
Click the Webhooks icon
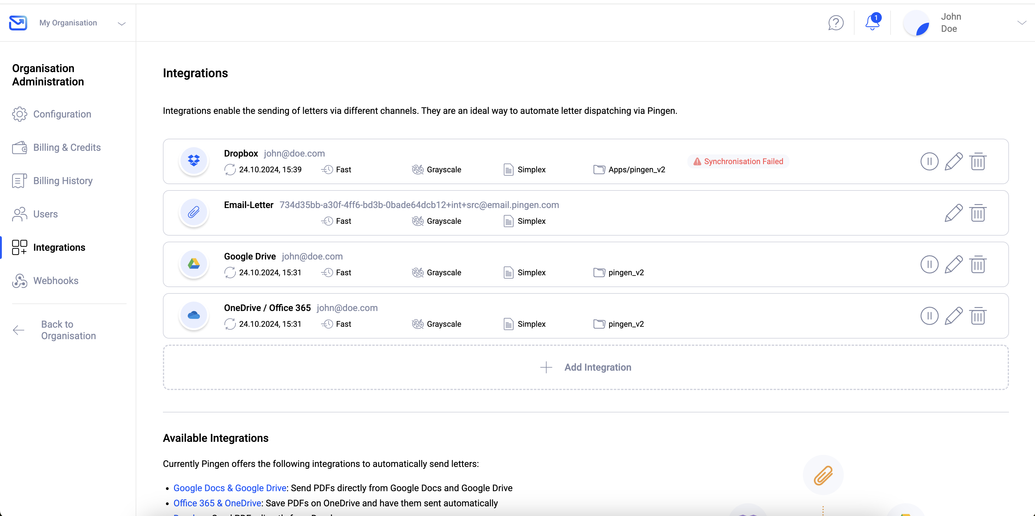[x=19, y=281]
